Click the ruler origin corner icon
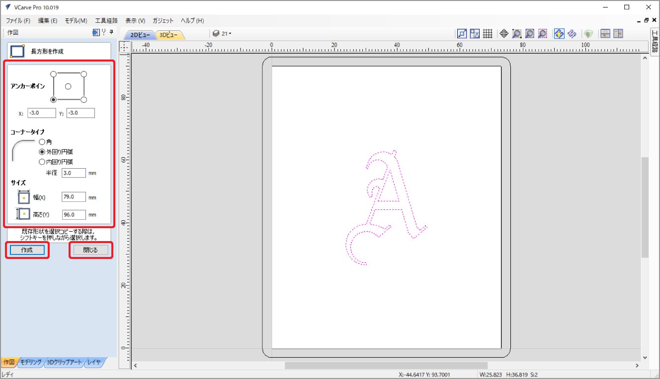 pyautogui.click(x=125, y=47)
